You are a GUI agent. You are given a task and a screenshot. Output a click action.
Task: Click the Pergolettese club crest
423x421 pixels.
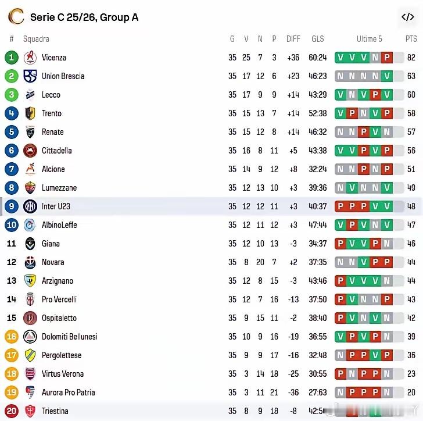pos(30,355)
